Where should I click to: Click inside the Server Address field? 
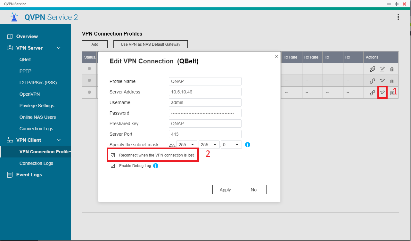tap(205, 92)
